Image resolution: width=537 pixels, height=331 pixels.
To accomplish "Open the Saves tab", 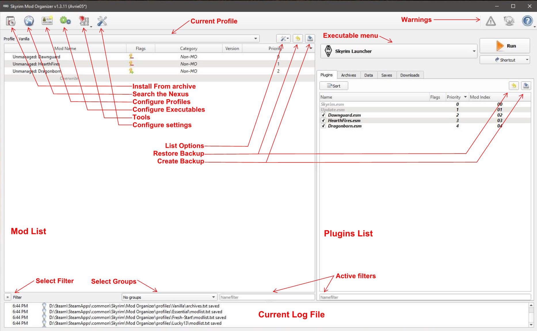I will 386,75.
